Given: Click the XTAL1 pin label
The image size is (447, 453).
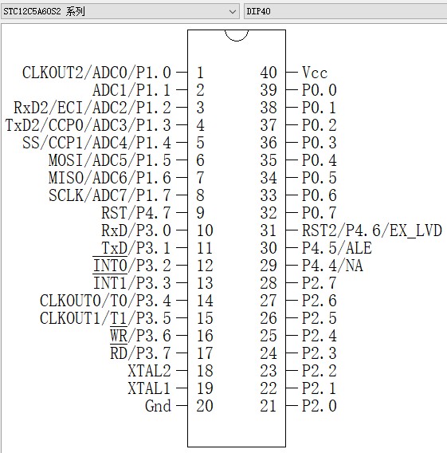Looking at the screenshot, I should (149, 388).
